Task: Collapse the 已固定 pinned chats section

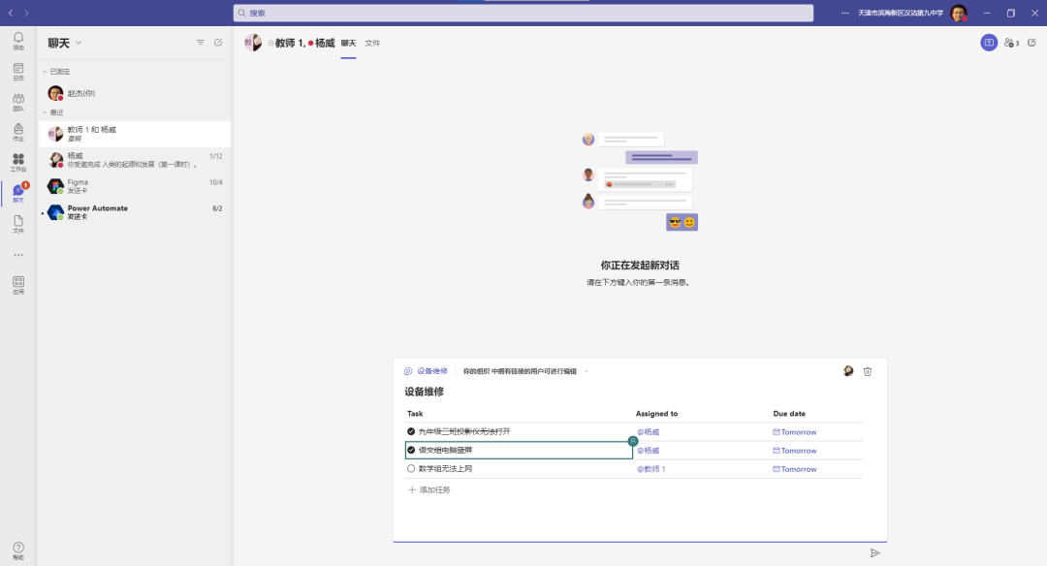Action: pos(46,71)
